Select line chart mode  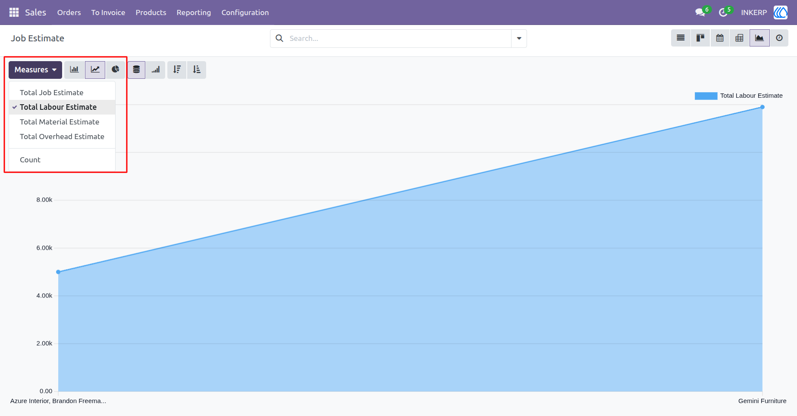[95, 70]
